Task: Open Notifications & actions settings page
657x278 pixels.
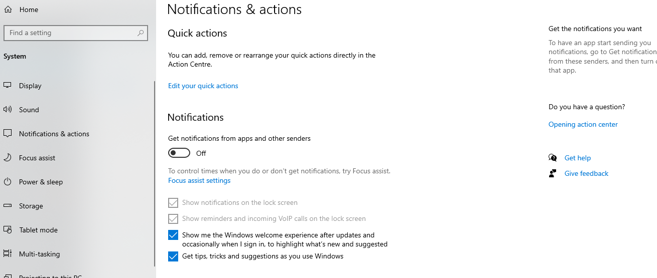Action: coord(54,134)
